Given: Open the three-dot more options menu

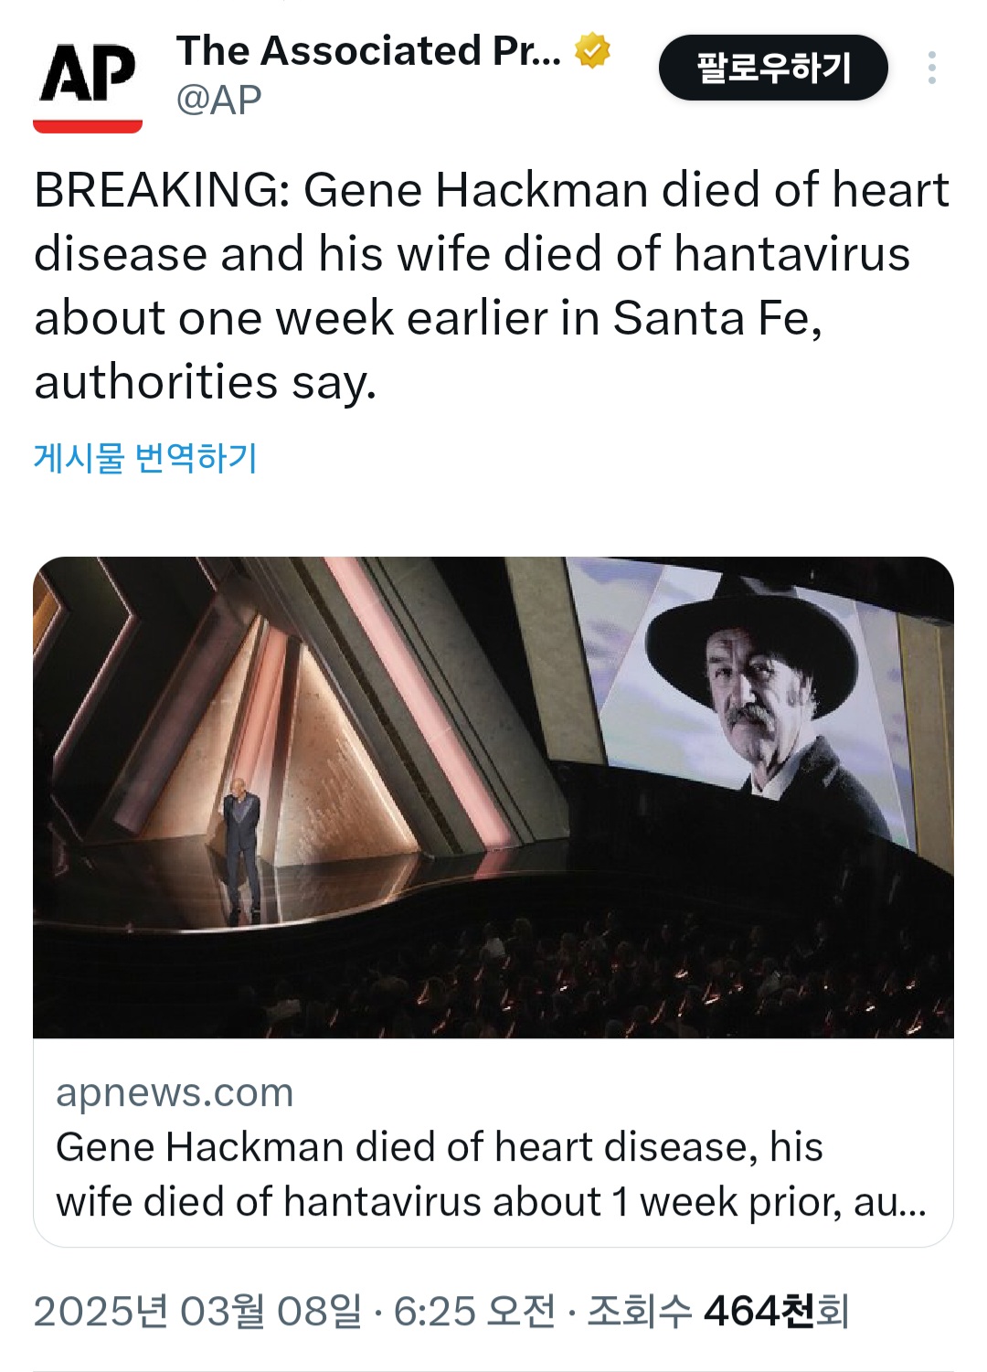Looking at the screenshot, I should 931,68.
